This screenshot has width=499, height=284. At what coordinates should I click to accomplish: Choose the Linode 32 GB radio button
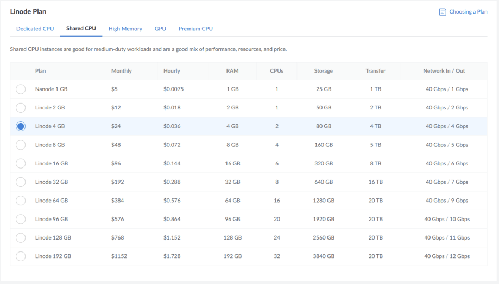point(21,182)
